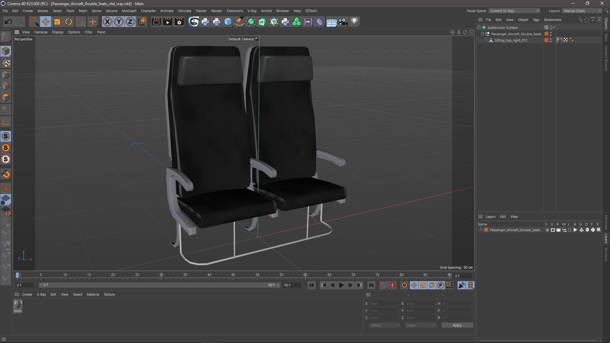Open the Layout dropdown
Image resolution: width=610 pixels, height=343 pixels.
[x=582, y=11]
